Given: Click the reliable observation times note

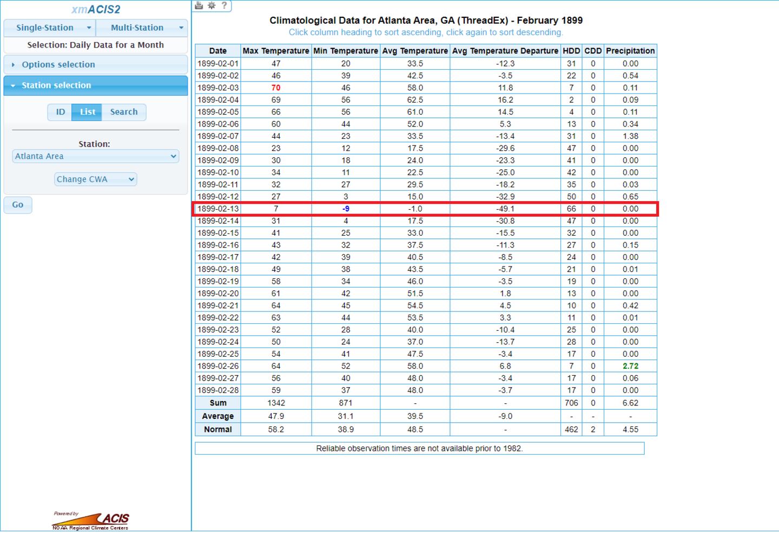Looking at the screenshot, I should (419, 449).
